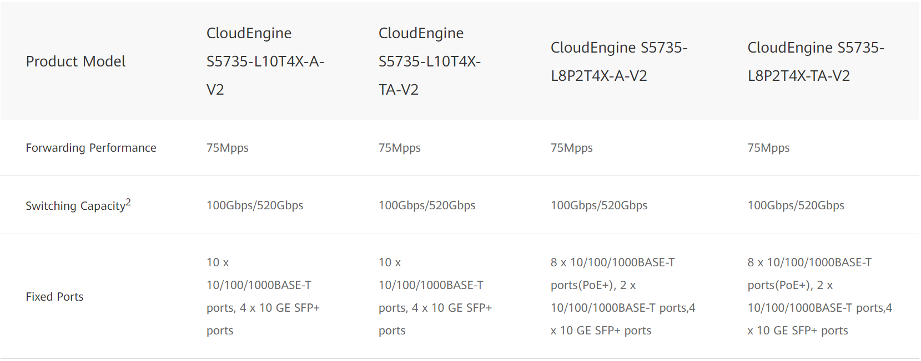
Task: Click the CloudEngine S5735-L8P2T4X-TA-V2 column header
Action: coord(815,61)
